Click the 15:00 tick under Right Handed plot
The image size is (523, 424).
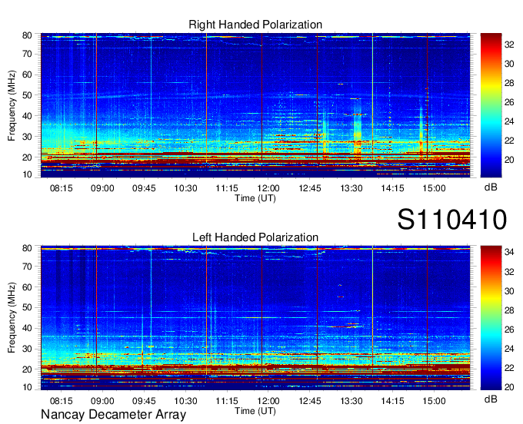pos(434,188)
